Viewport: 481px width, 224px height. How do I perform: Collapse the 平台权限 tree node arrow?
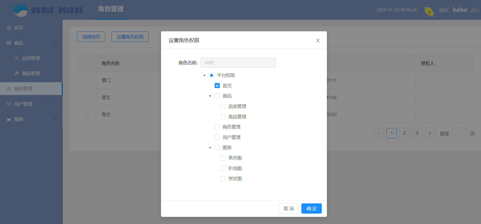point(204,75)
